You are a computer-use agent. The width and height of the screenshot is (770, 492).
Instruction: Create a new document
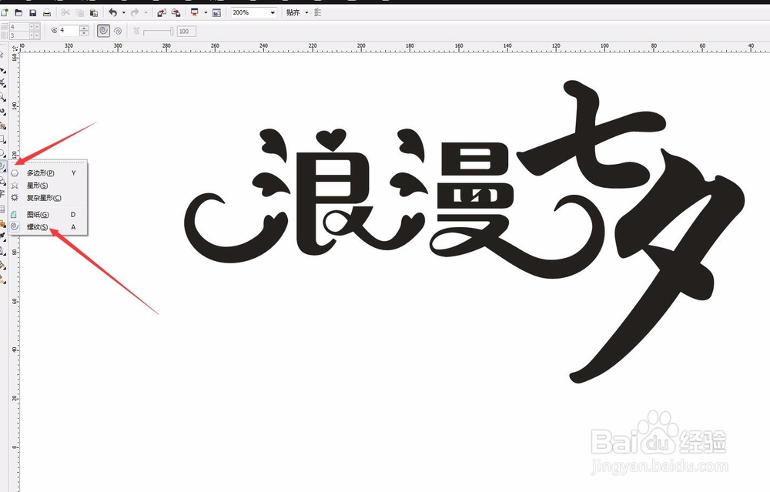tap(6, 12)
